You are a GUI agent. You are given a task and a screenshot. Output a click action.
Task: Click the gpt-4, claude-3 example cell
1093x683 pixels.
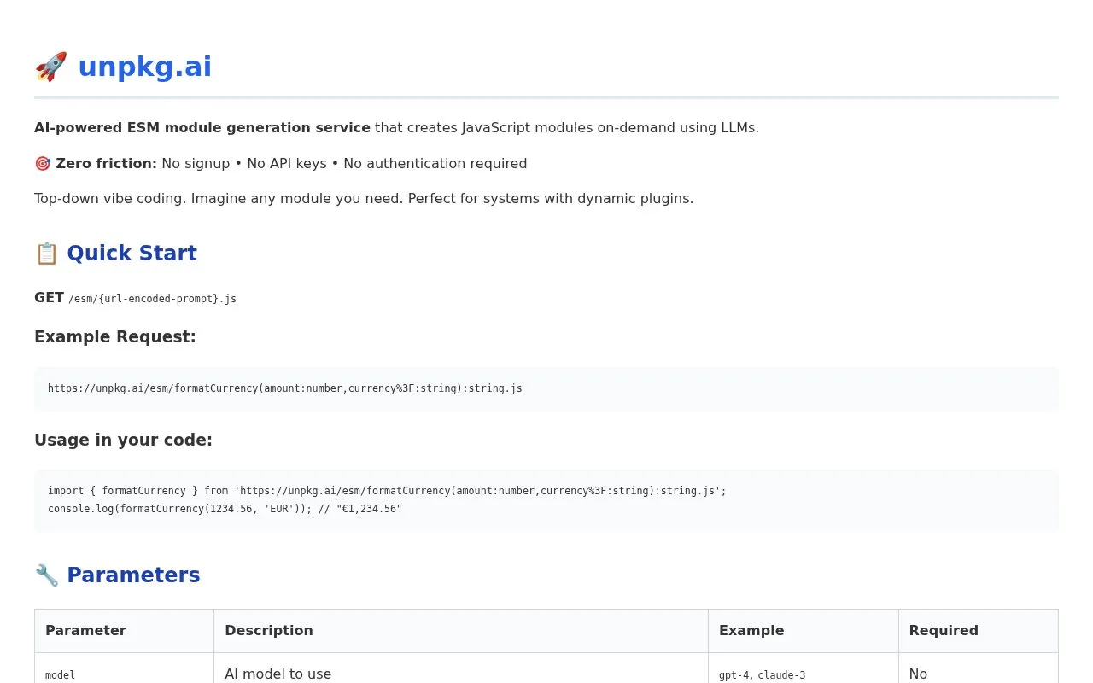[804, 670]
